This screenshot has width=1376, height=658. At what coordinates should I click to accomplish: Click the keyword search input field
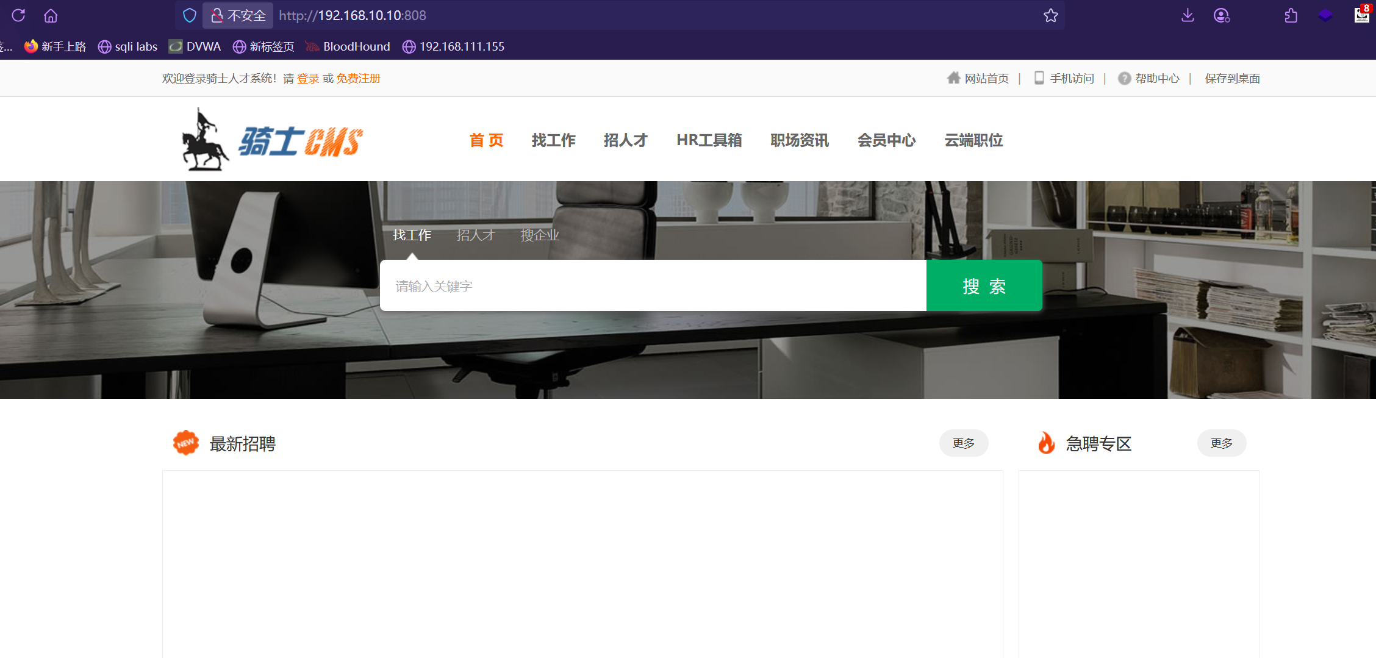pyautogui.click(x=653, y=286)
